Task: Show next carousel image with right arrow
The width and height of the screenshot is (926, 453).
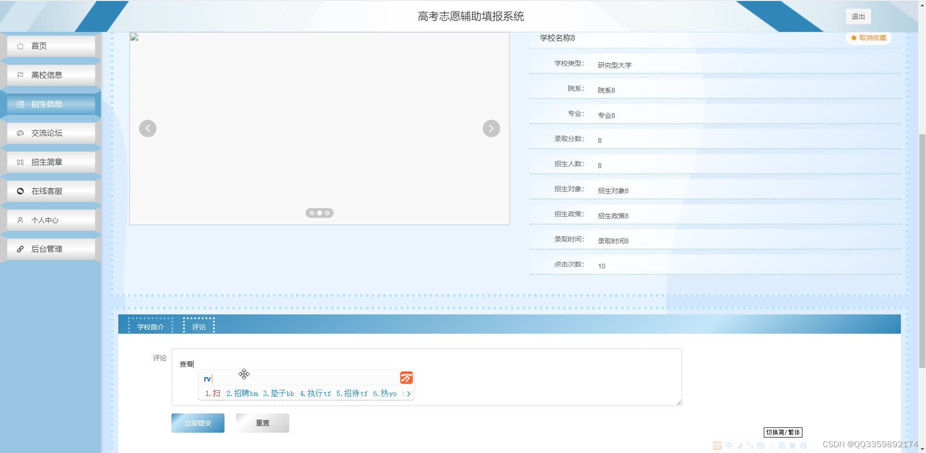Action: pos(491,128)
